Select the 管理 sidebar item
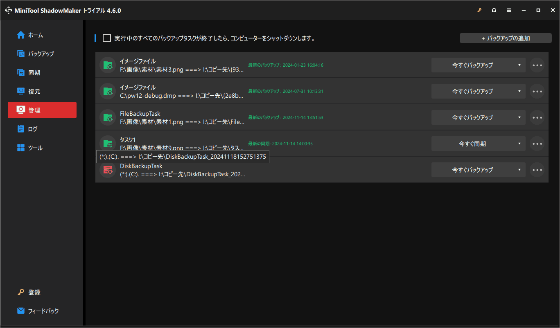Screen dimensions: 560x328 [x=42, y=110]
